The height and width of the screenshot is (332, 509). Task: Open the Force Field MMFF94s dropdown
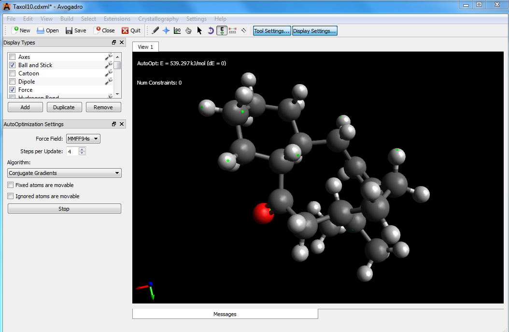click(x=83, y=139)
